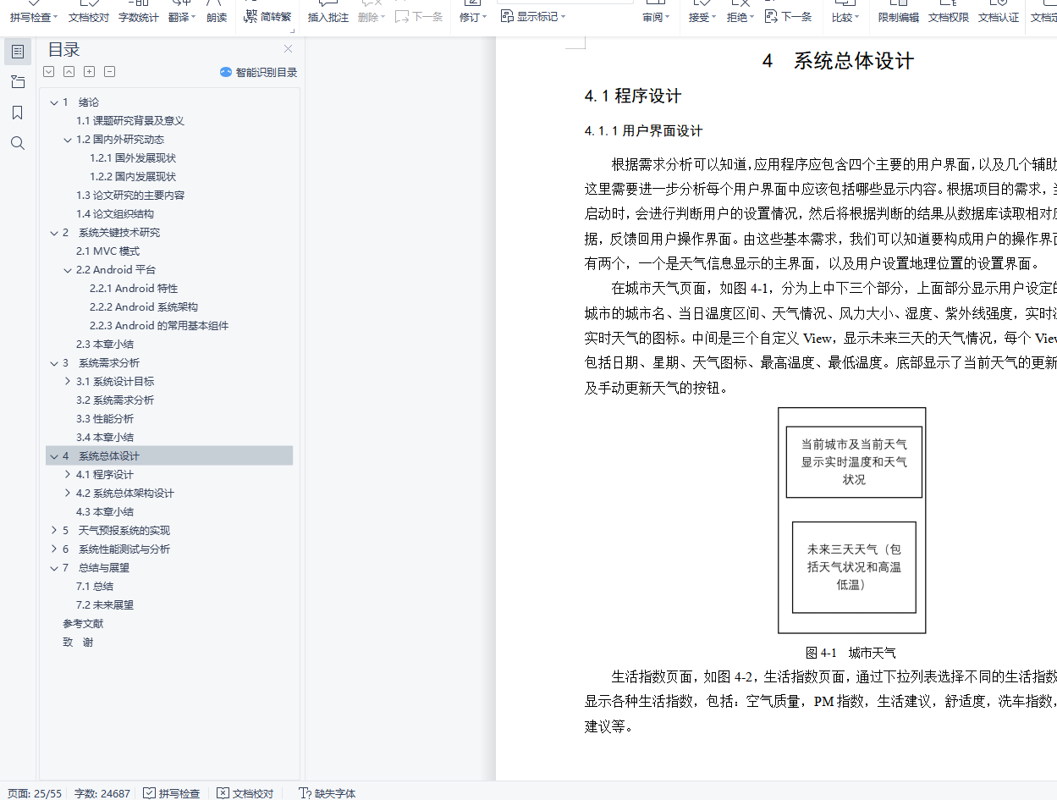Expand the '3.1 系统设计目标' node
The width and height of the screenshot is (1057, 800).
[68, 382]
